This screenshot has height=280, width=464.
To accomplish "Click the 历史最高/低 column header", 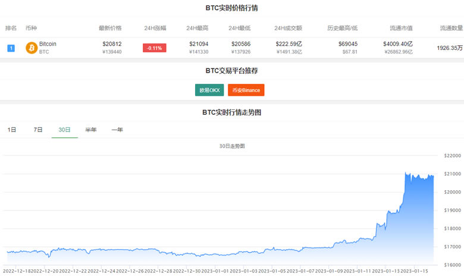I will [x=343, y=28].
